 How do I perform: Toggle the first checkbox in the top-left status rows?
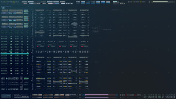tap(2, 2)
